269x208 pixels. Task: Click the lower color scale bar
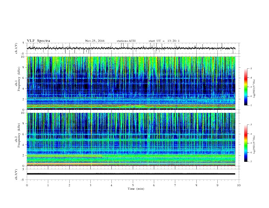pyautogui.click(x=246, y=143)
